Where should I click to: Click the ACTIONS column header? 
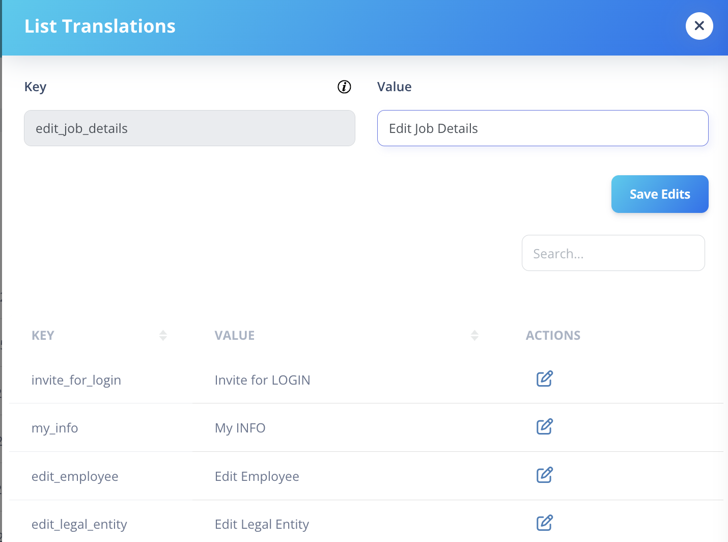(553, 336)
